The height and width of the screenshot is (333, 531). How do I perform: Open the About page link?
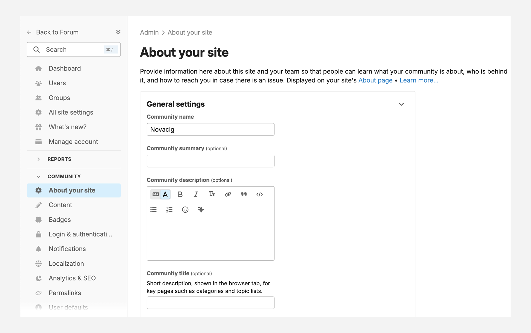point(375,80)
